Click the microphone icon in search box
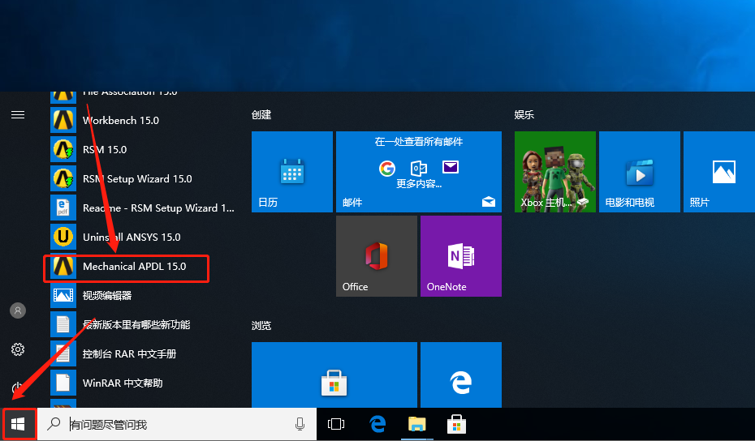The image size is (755, 441). pos(300,424)
